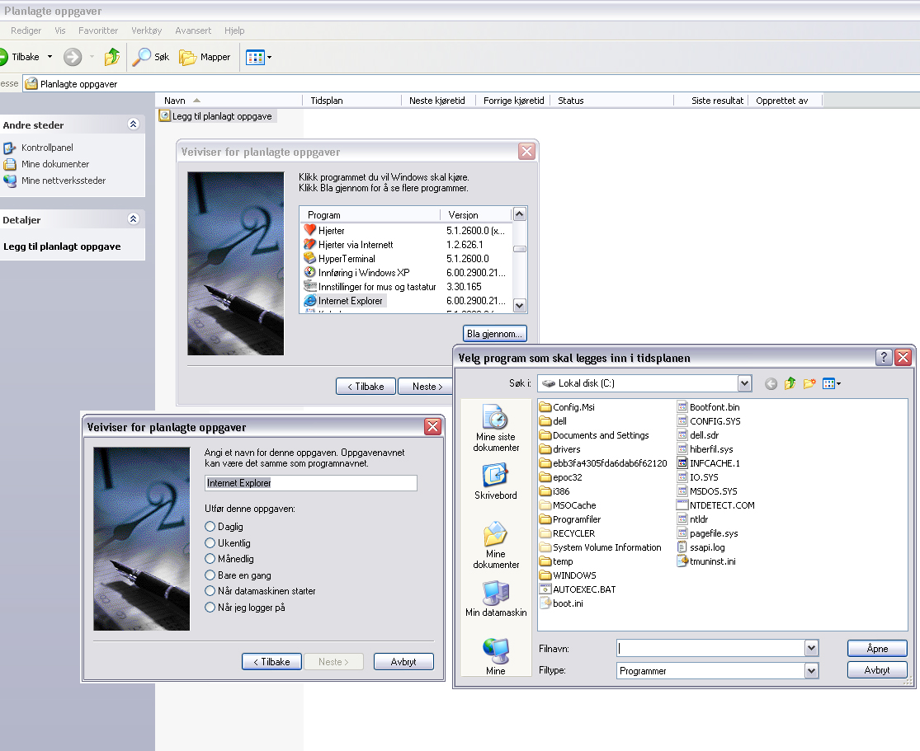Select the Documents and Settings folder
Viewport: 920px width, 751px height.
pos(594,435)
